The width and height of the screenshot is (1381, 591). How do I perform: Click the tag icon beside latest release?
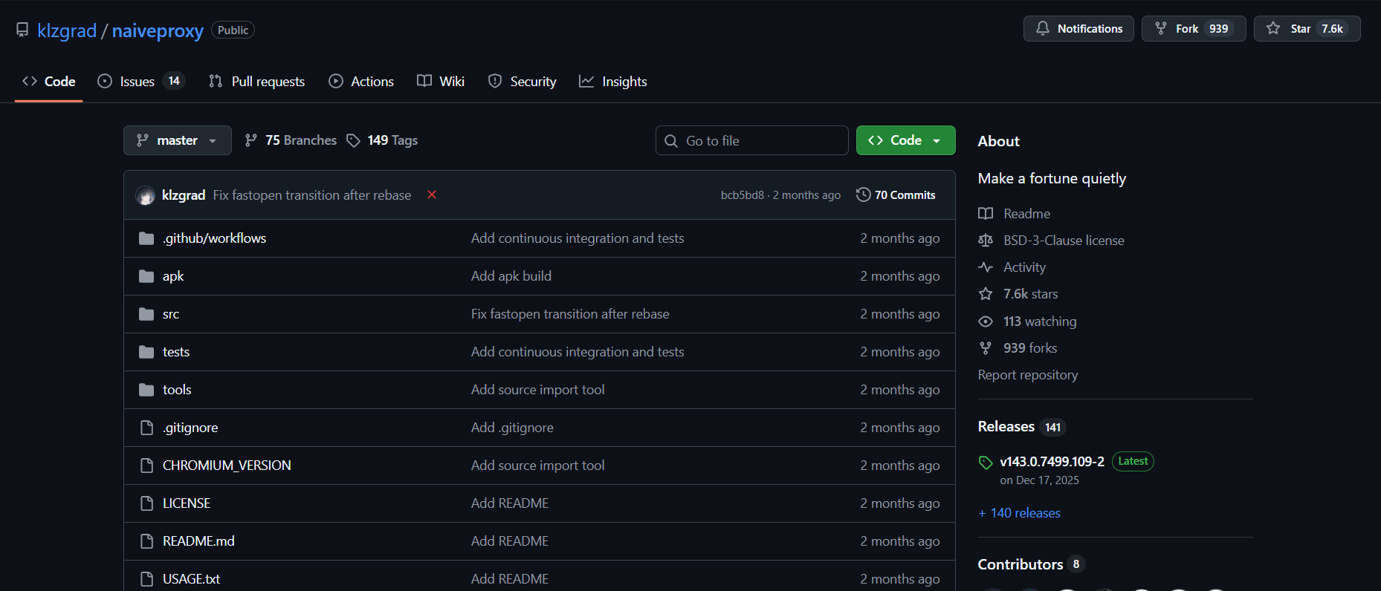pos(986,463)
